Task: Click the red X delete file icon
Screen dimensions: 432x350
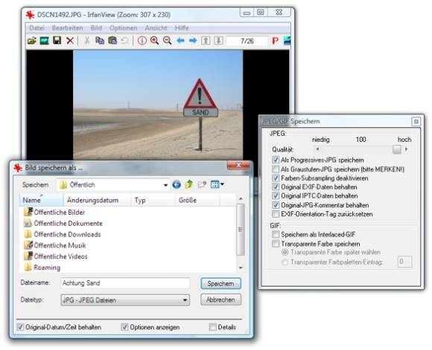Action: pos(70,41)
